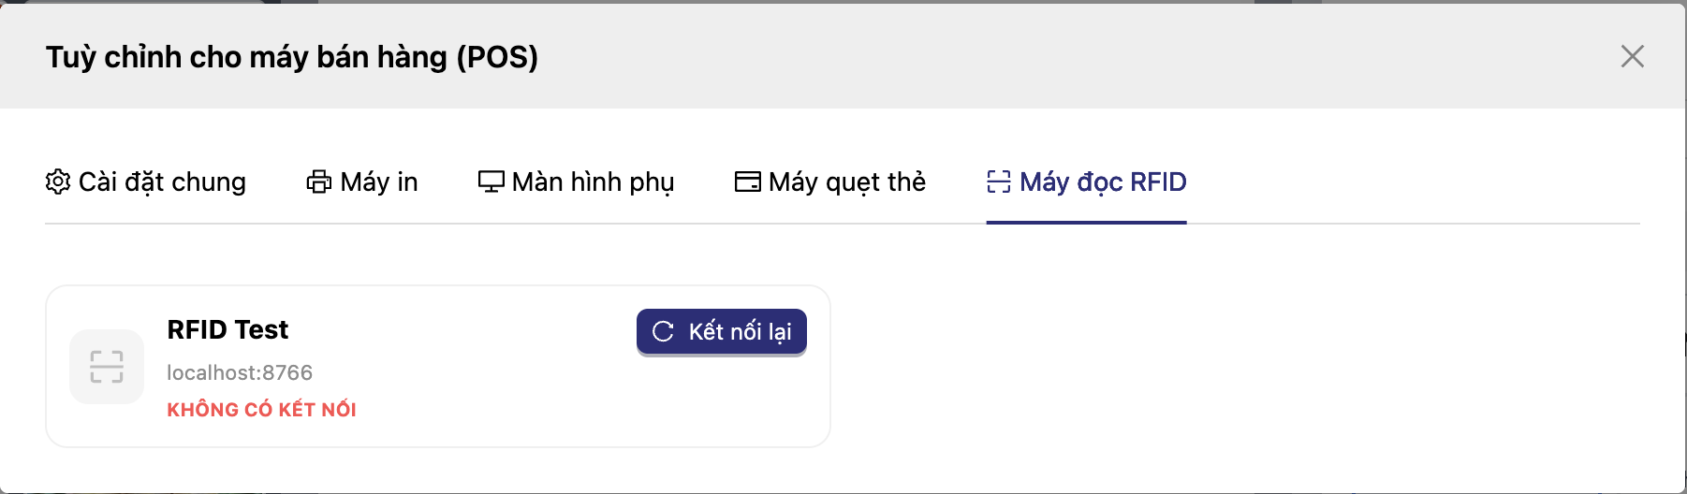This screenshot has width=1687, height=494.
Task: Click the empty area right of the device card
Action: [1217, 365]
